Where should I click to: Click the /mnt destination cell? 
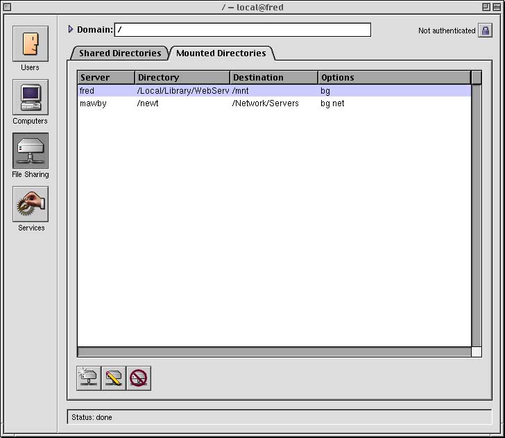(240, 90)
